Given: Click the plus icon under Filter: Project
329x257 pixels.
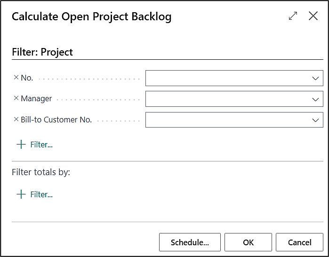Looking at the screenshot, I should coord(21,145).
